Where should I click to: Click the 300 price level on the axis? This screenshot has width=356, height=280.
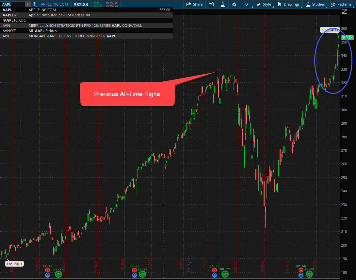point(344,110)
